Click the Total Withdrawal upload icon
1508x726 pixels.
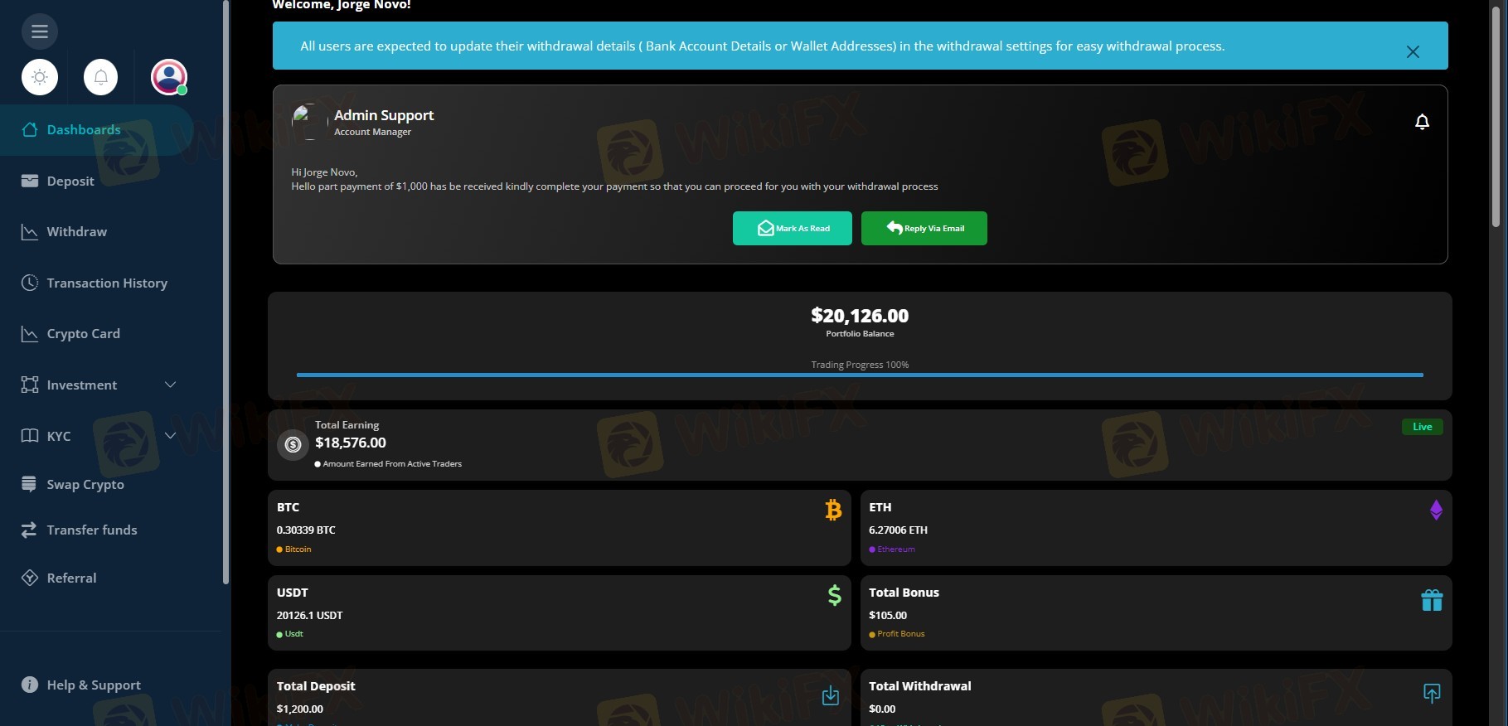point(1432,694)
